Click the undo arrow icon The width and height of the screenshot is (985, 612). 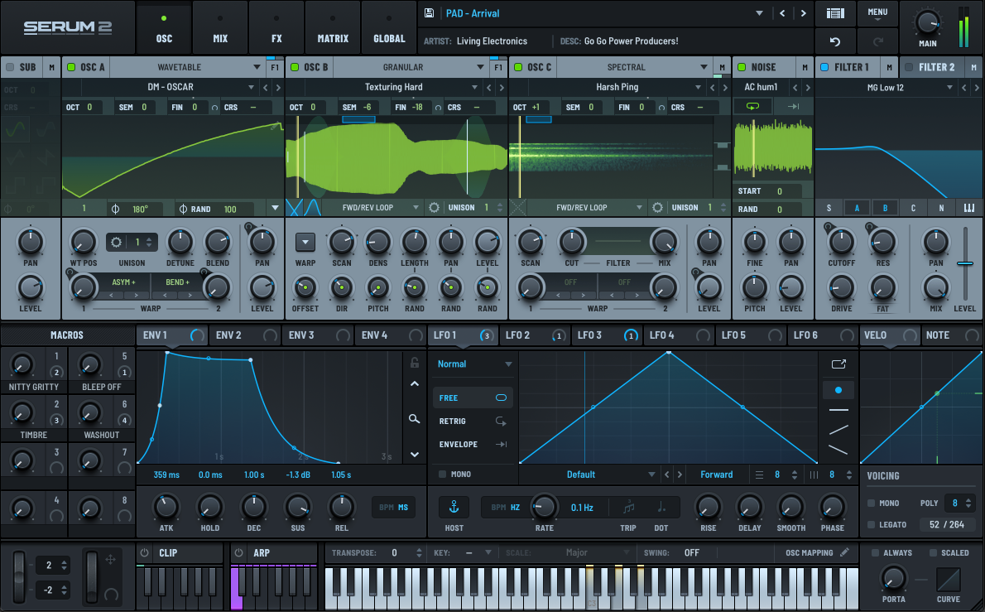(835, 41)
